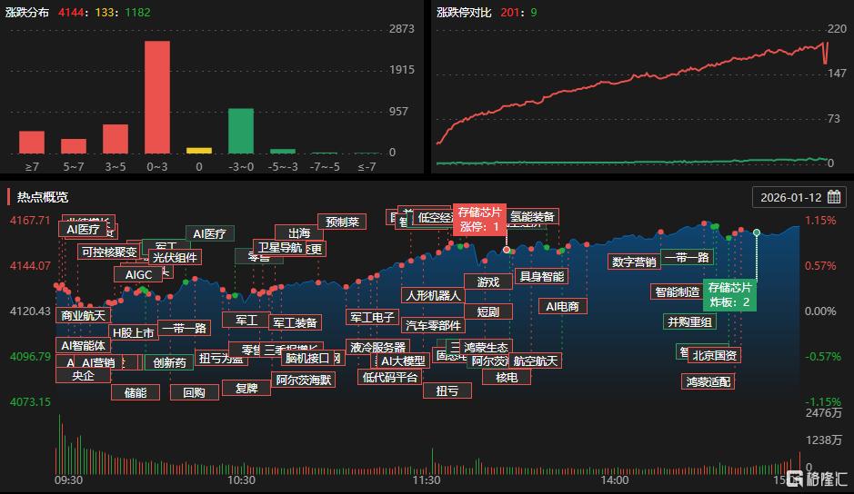This screenshot has height=494, width=854.
Task: Click the 10:30 time axis label
Action: [x=241, y=480]
